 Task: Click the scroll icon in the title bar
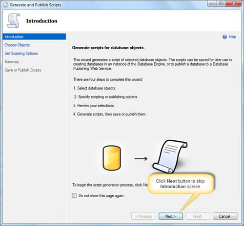tap(5, 5)
